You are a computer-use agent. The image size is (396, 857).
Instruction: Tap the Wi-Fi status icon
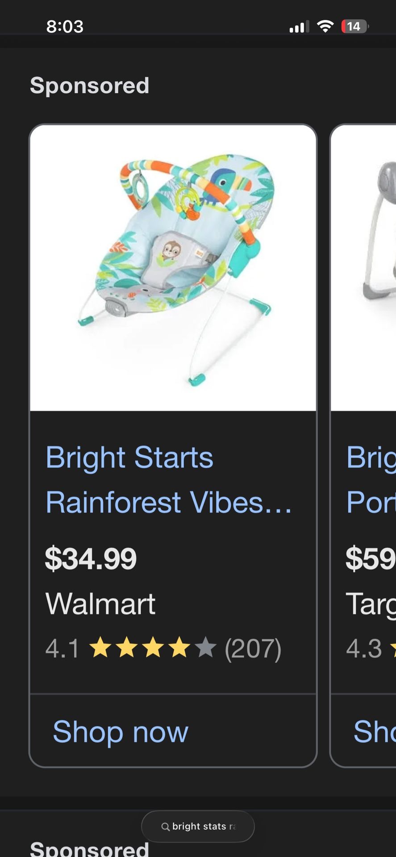tap(325, 27)
